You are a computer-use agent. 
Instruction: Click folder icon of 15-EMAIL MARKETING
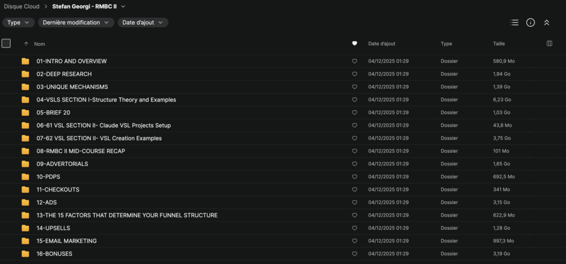25,241
